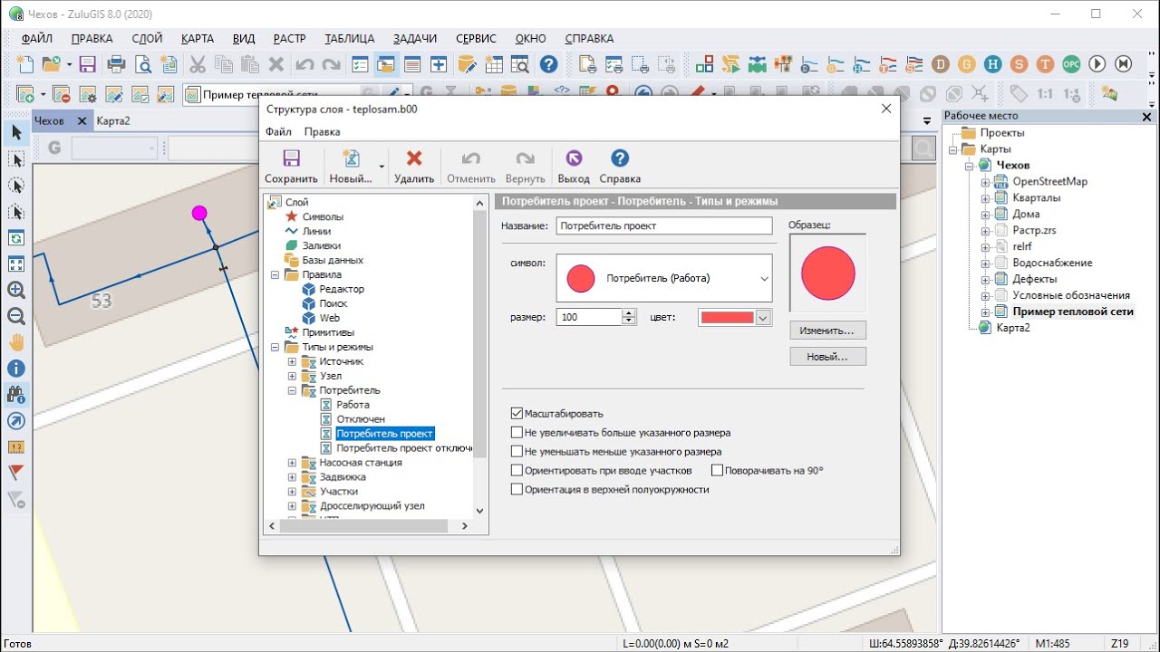This screenshot has width=1160, height=652.
Task: Click the remove layer icon with red minus
Action: pos(62,94)
